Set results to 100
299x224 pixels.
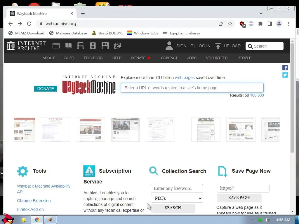(253, 95)
